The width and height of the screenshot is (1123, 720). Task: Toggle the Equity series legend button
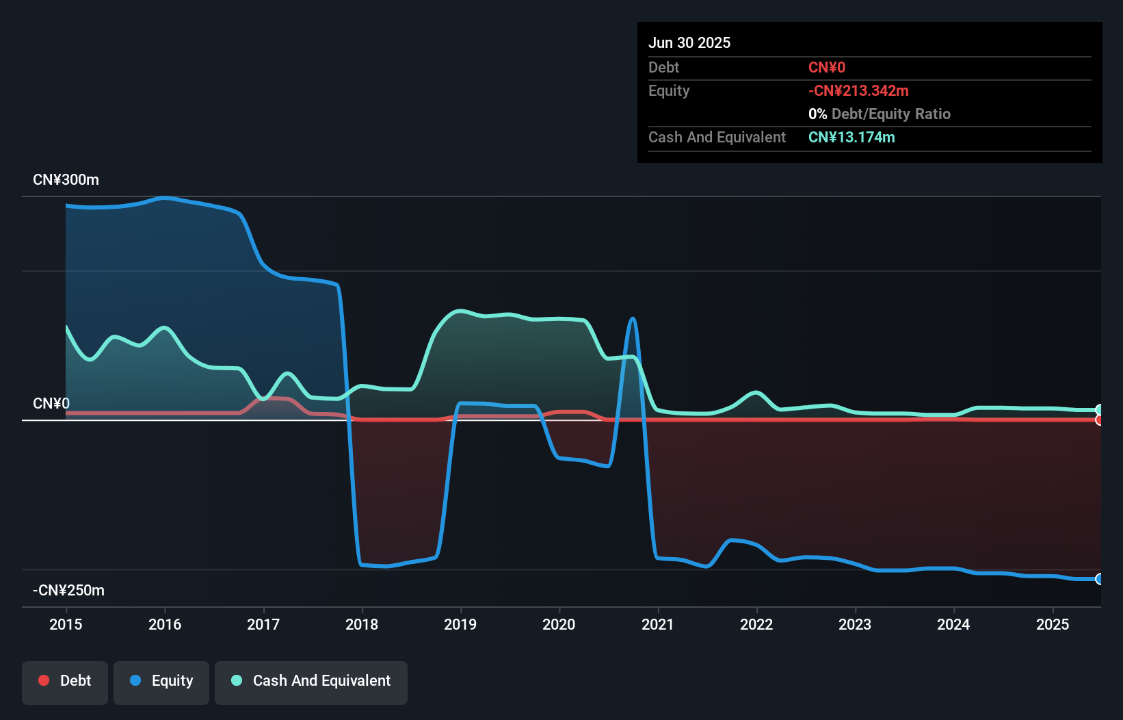pos(161,682)
